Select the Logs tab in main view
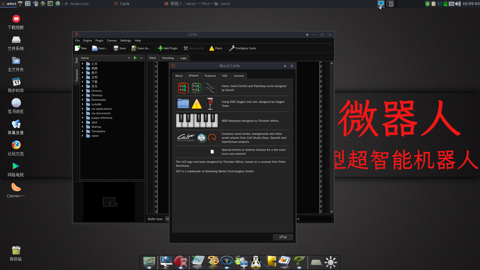Screen dimensions: 480x270 pos(183,58)
